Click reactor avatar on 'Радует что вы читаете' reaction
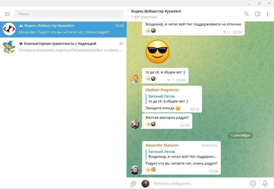 tap(153, 170)
